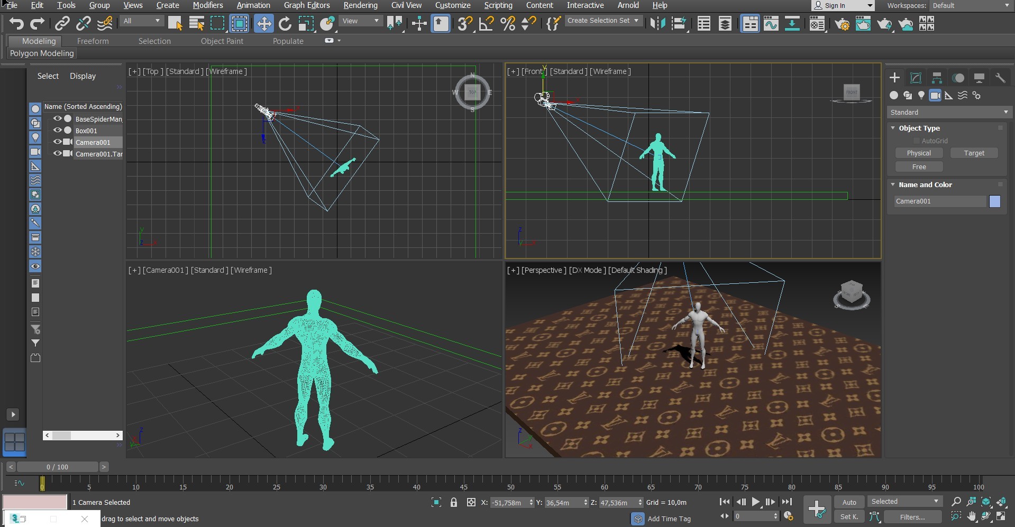Select the Geometry category icon
The height and width of the screenshot is (527, 1015).
pos(894,95)
